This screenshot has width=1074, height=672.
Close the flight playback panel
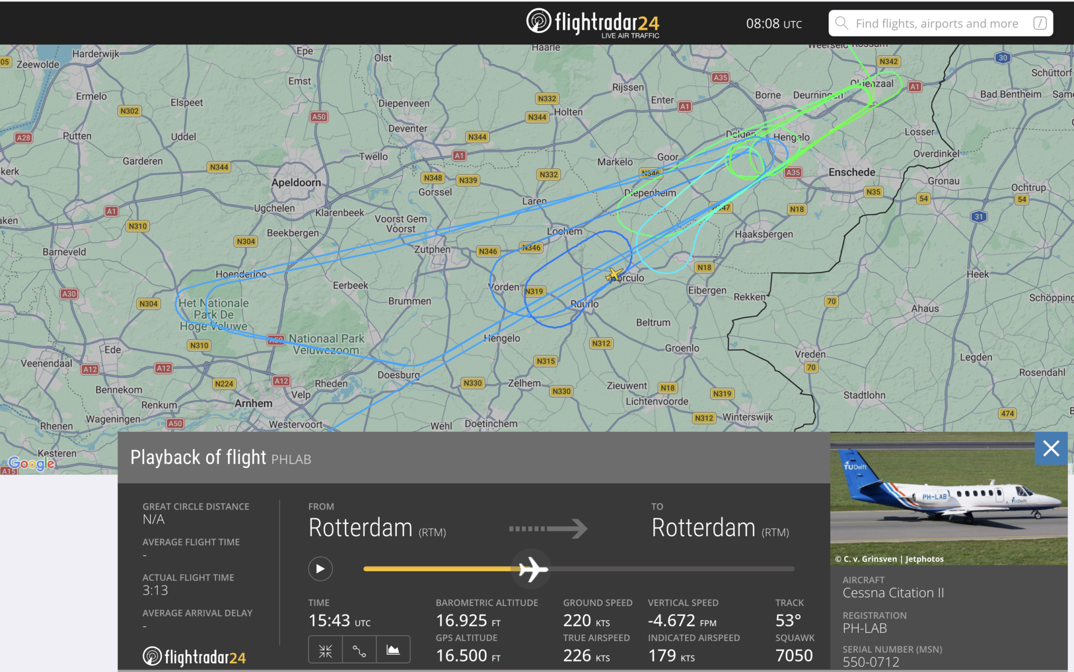click(1051, 449)
